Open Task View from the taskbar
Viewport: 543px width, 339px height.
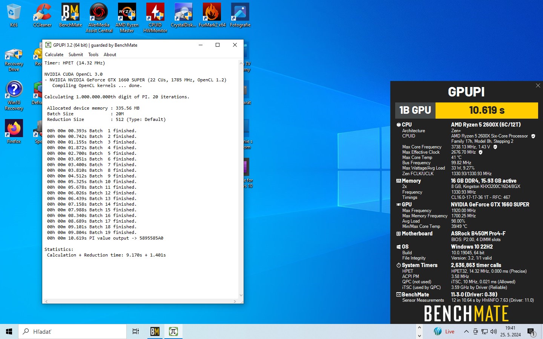(136, 331)
